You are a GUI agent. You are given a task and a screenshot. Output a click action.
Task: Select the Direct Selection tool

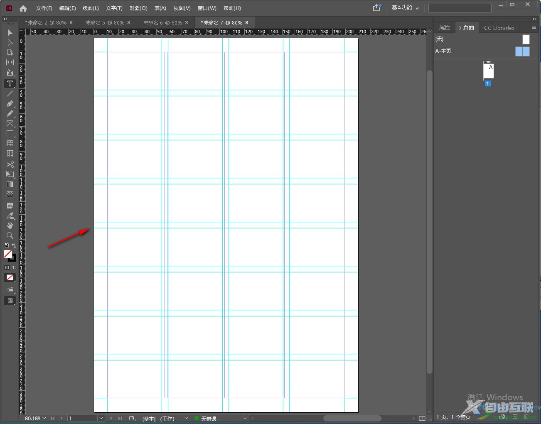tap(10, 42)
